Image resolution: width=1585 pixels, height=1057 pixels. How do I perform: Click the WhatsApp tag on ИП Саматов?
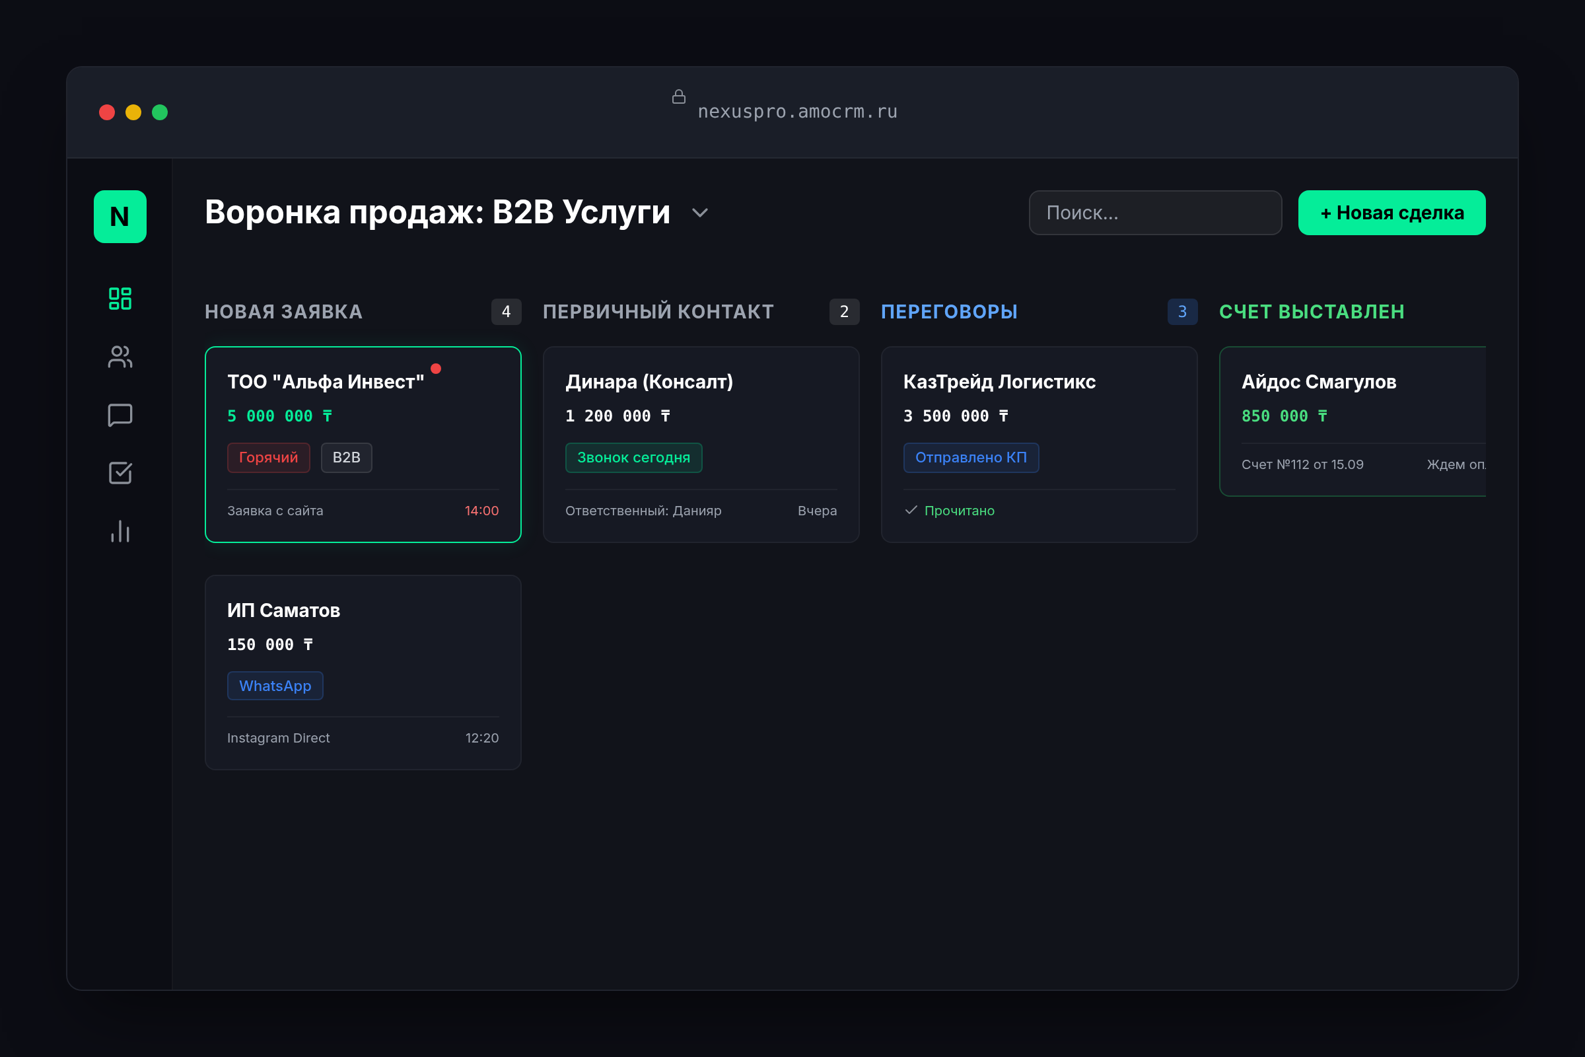pos(275,686)
